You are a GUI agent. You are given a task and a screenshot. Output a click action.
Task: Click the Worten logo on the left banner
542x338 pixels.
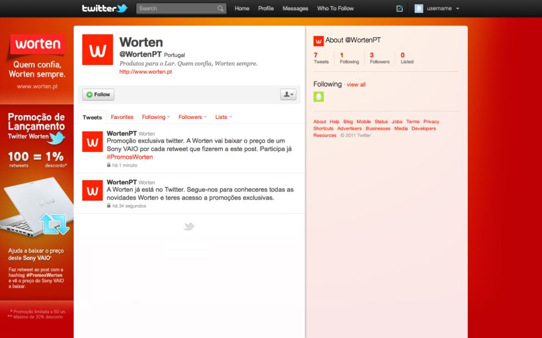[x=37, y=44]
